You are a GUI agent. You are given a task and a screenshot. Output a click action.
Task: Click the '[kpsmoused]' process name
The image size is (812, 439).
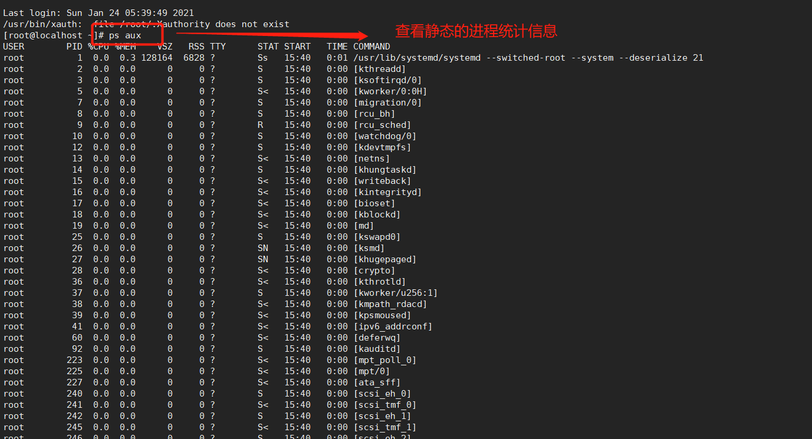(382, 315)
